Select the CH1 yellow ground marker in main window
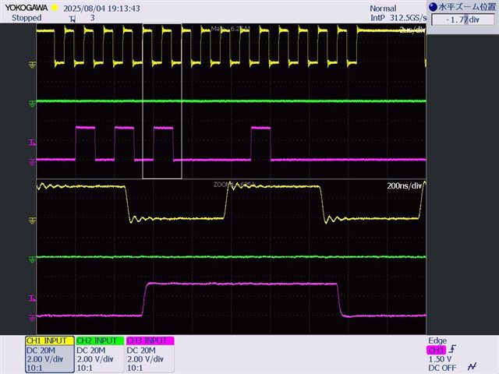Image resolution: width=499 pixels, height=374 pixels. [x=32, y=65]
